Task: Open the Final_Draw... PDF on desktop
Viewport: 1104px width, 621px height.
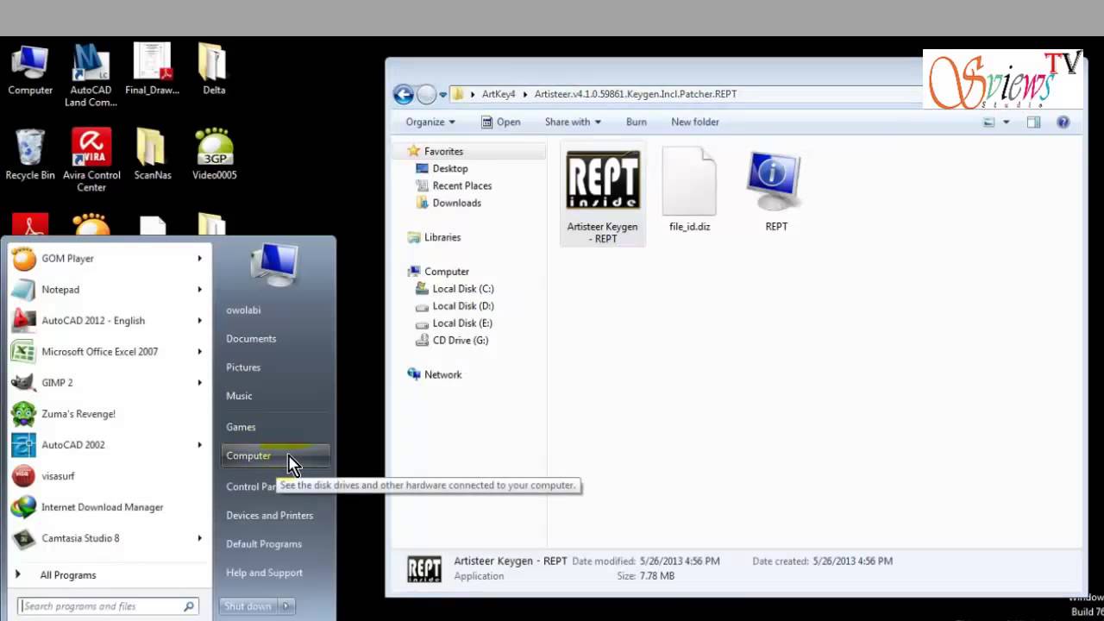Action: coord(152,71)
